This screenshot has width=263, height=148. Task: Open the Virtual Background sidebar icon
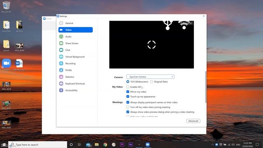coord(61,57)
